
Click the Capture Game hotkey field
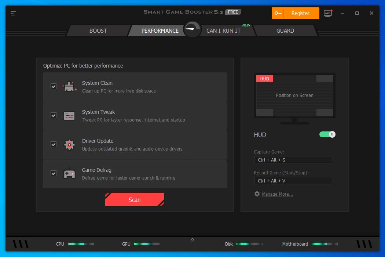pos(293,160)
